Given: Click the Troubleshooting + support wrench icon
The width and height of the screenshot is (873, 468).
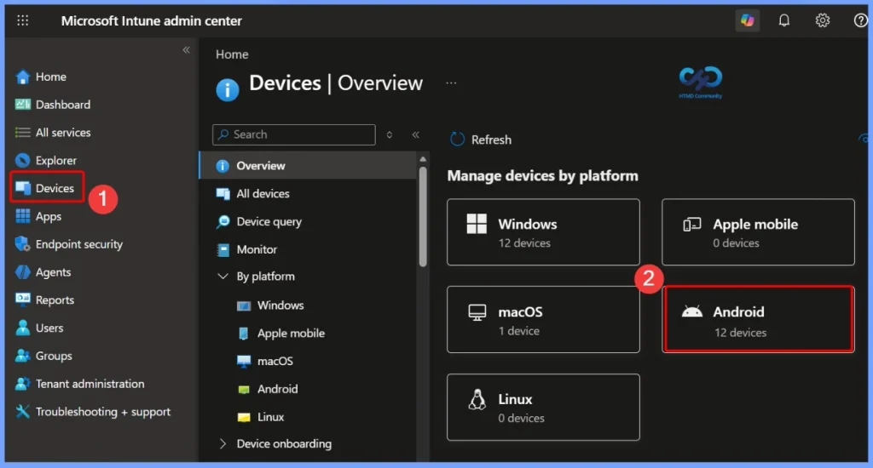Looking at the screenshot, I should click(22, 411).
